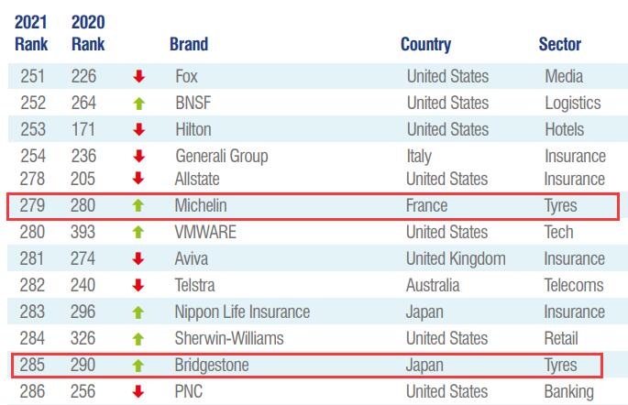Click the red down arrow beside Aviva
The width and height of the screenshot is (628, 405).
click(138, 258)
